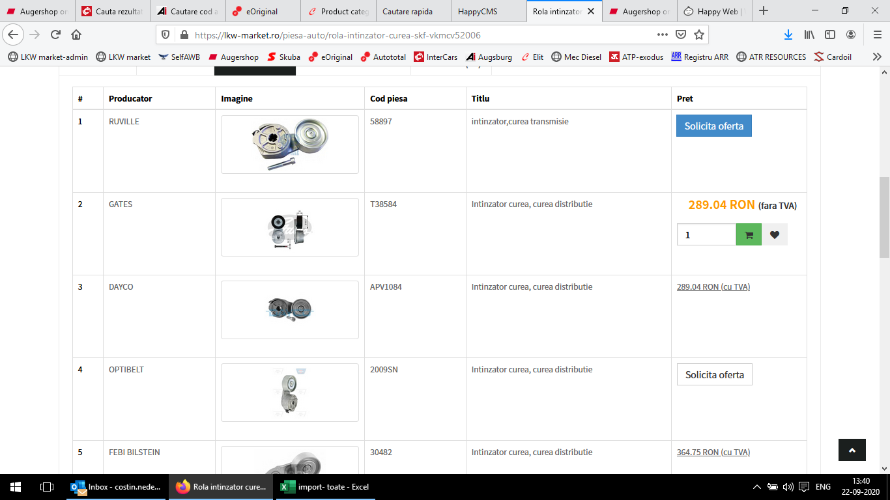The width and height of the screenshot is (890, 500).
Task: Open the Action Center notifications icon
Action: point(804,487)
